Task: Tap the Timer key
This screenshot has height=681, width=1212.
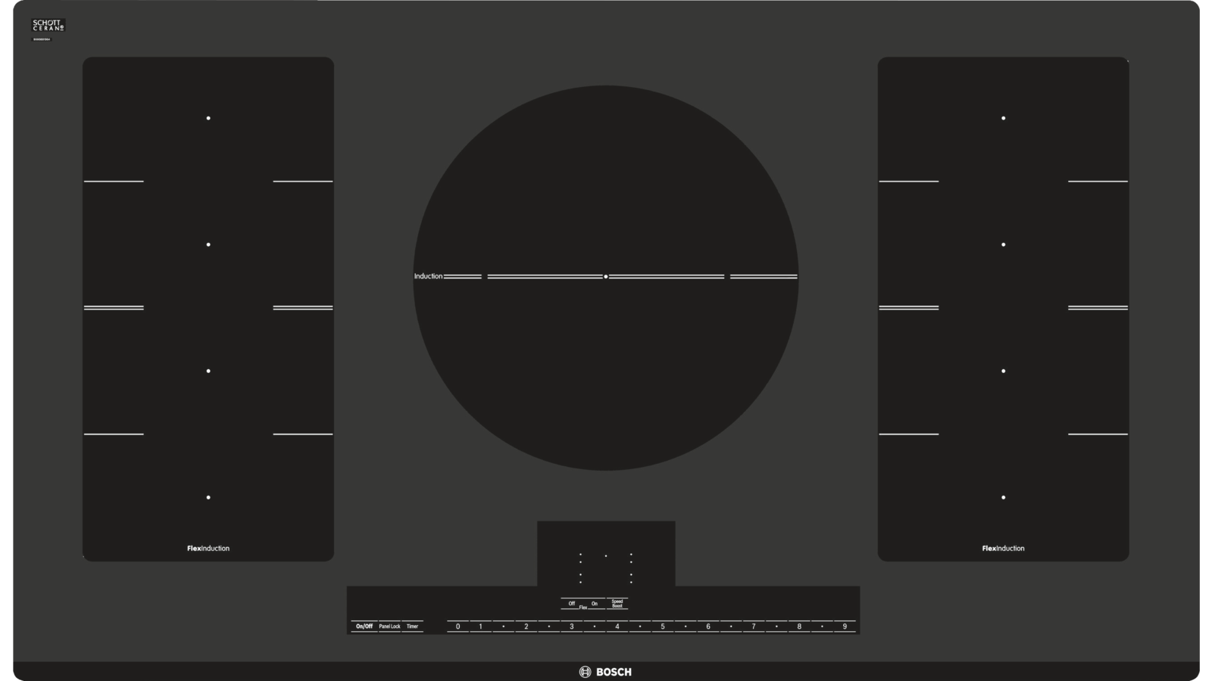Action: pos(412,627)
